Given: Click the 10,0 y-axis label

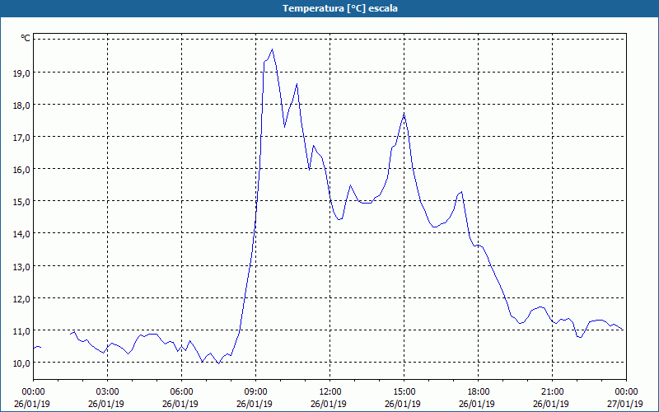Looking at the screenshot, I should (x=22, y=363).
